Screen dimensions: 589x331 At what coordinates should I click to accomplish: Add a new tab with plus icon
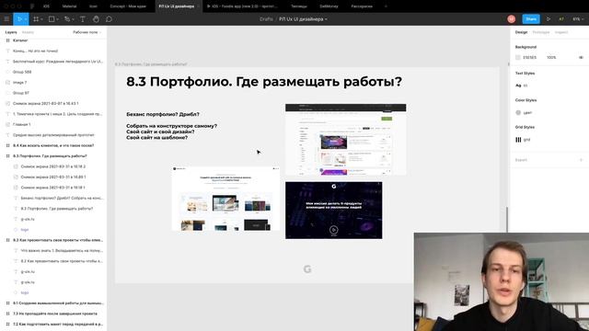pos(386,6)
